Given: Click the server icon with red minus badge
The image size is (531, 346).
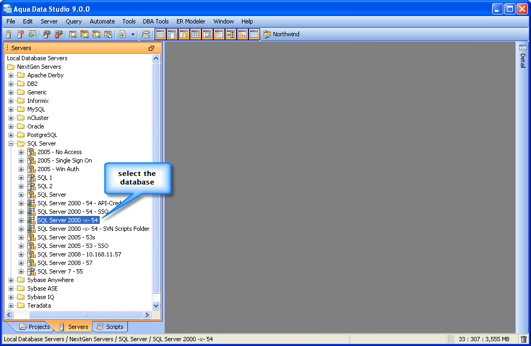Looking at the screenshot, I should click(21, 34).
